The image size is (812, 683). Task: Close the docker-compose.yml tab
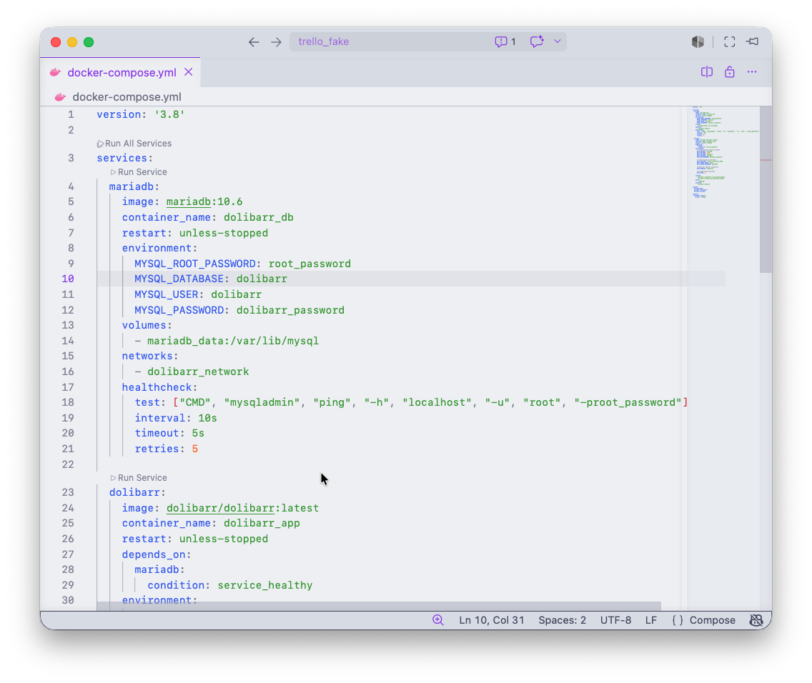point(189,72)
